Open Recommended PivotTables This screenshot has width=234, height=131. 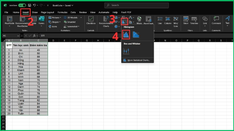22,22
